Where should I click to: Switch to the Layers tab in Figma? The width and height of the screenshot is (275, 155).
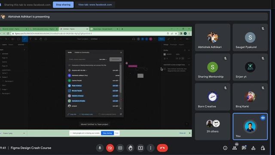(x=4, y=45)
